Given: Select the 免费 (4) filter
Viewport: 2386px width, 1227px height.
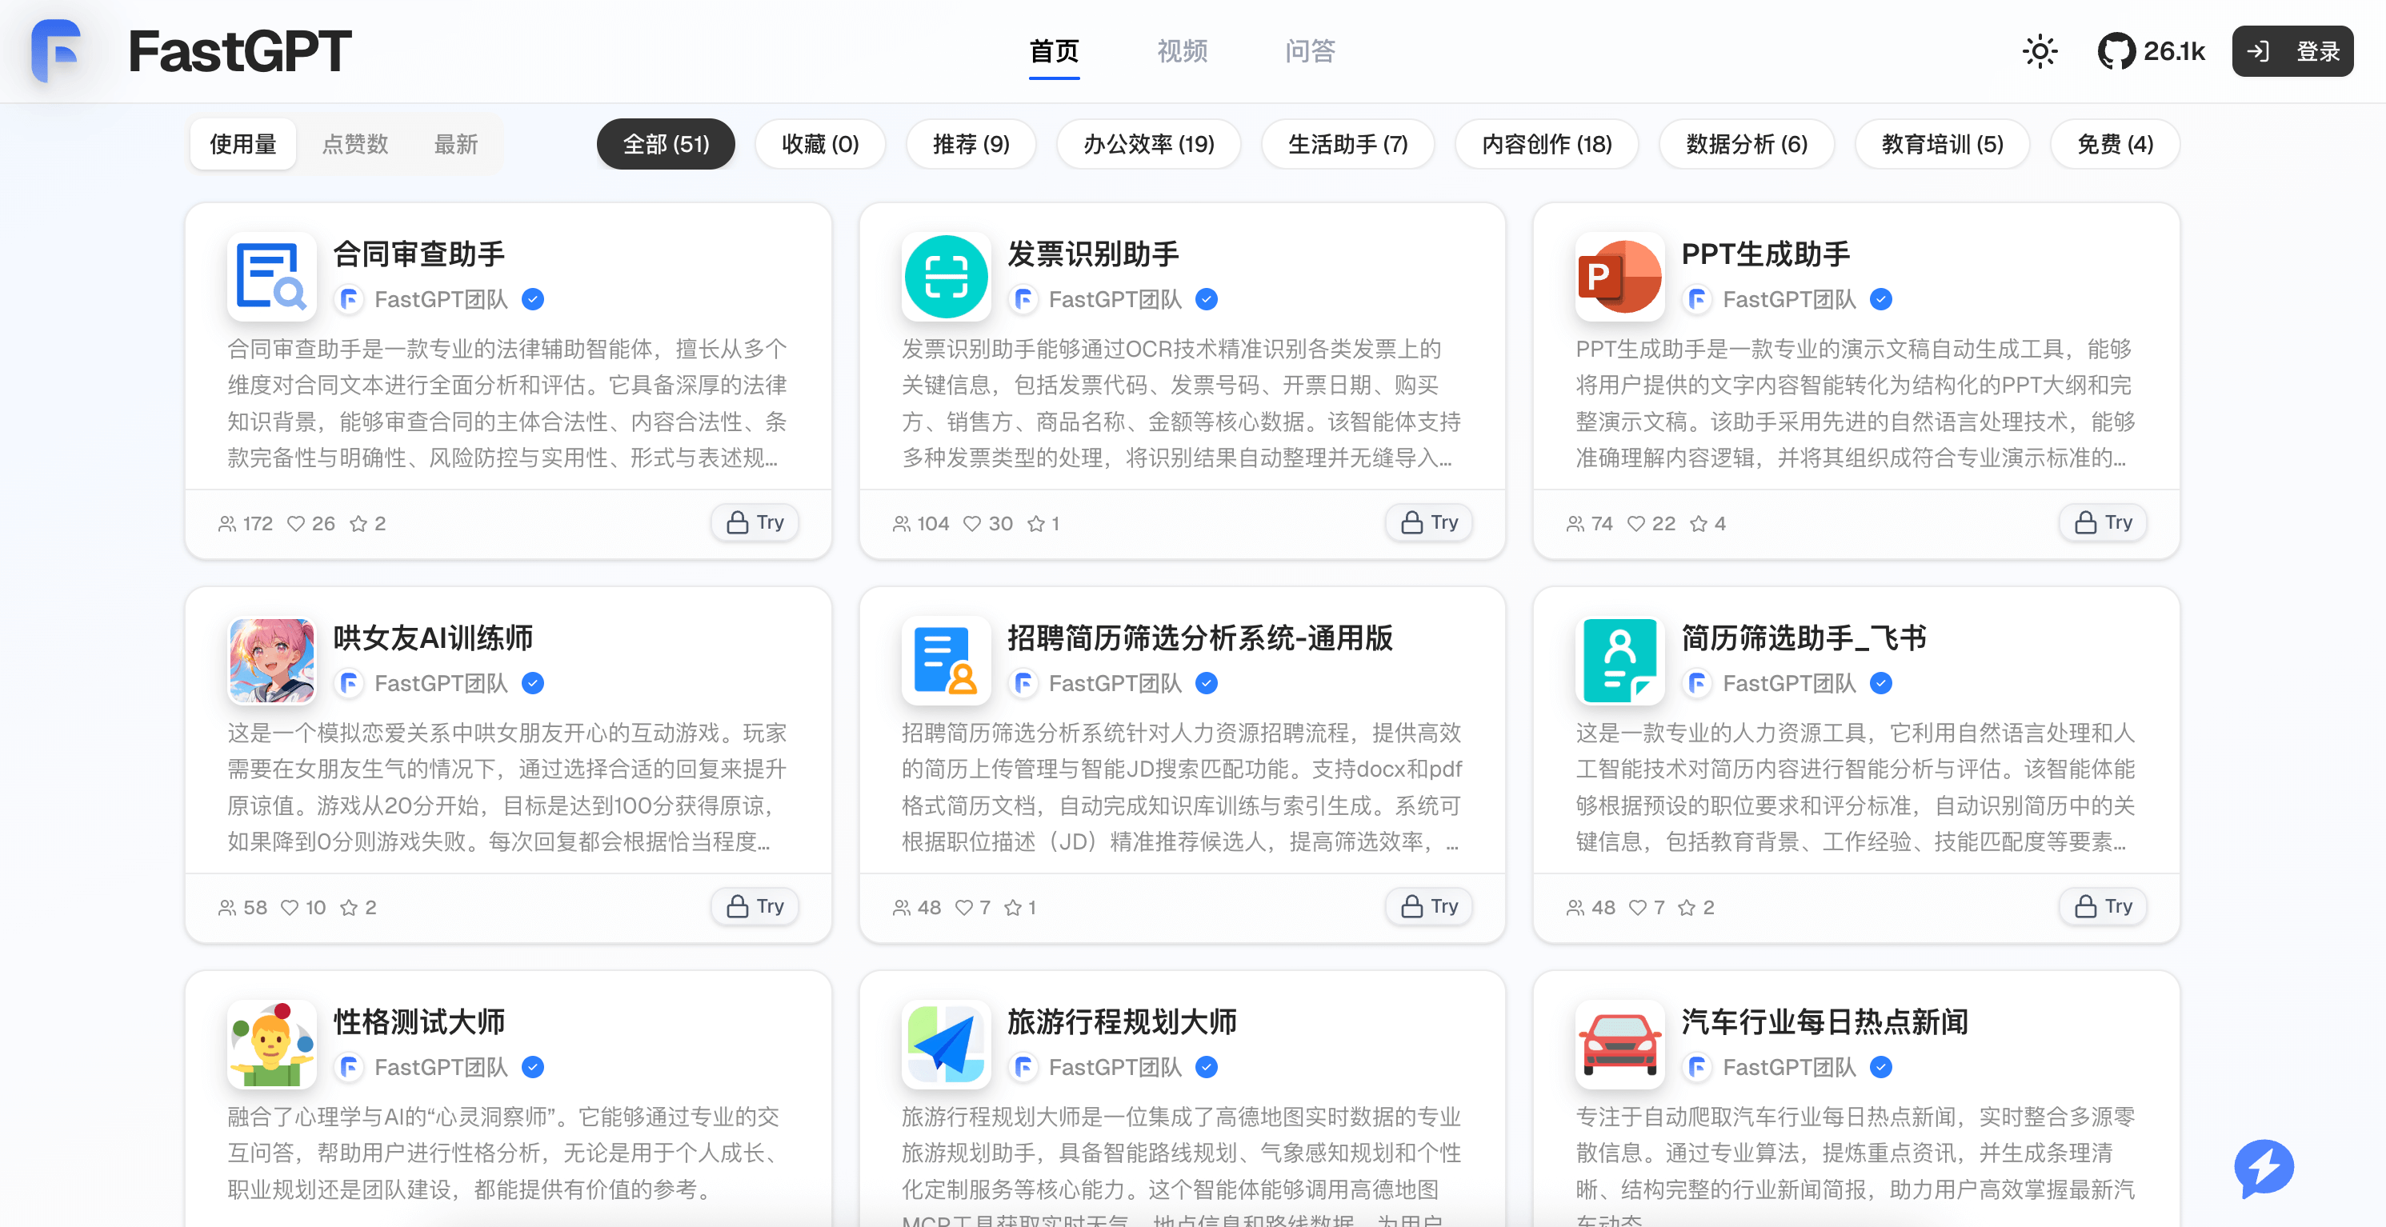Looking at the screenshot, I should [2114, 143].
